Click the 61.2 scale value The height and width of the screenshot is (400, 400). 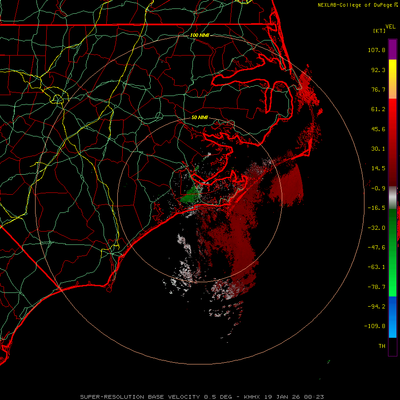378,109
